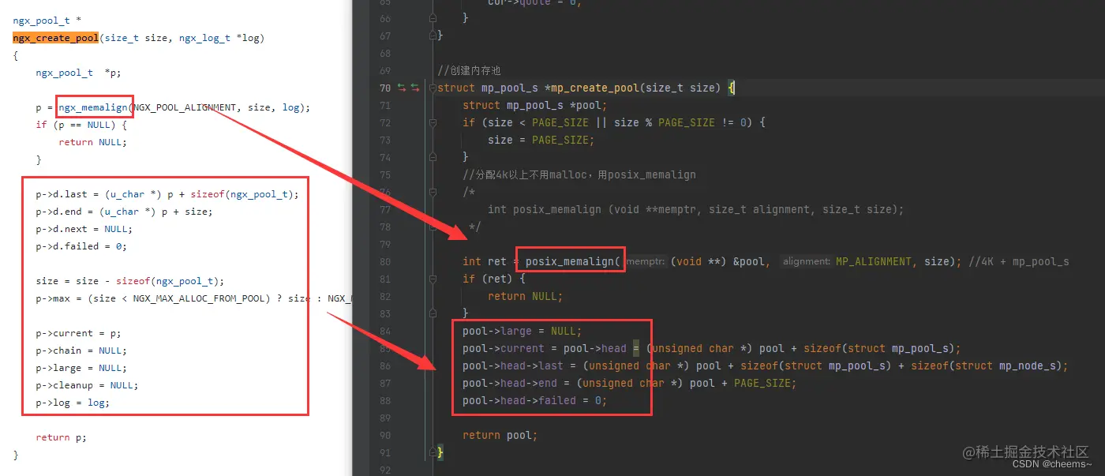Viewport: 1105px width, 476px height.
Task: Click the fold end marker on line 91
Action: coord(433,452)
